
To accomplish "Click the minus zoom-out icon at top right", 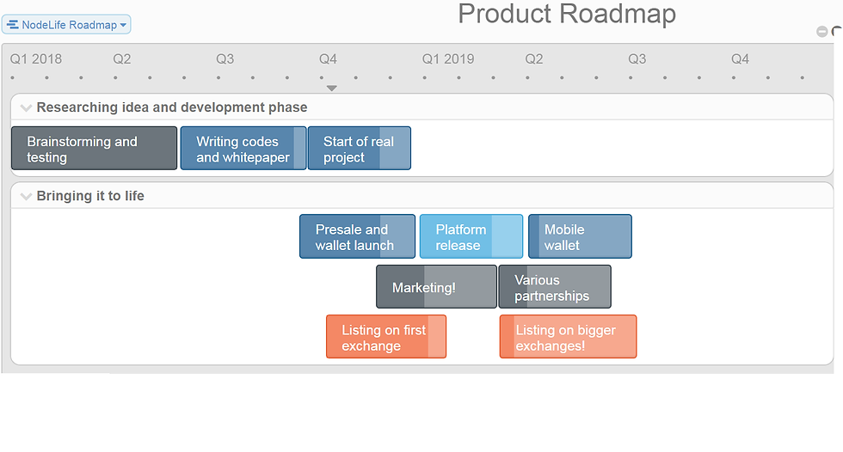I will [x=821, y=32].
